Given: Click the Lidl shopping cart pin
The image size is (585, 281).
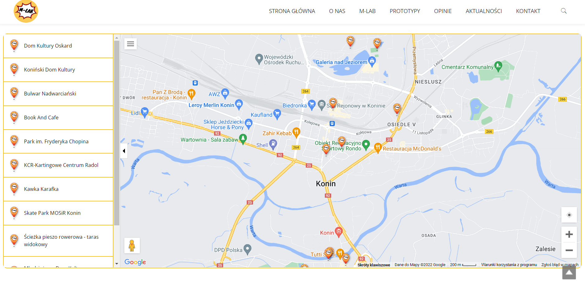Looking at the screenshot, I should pyautogui.click(x=145, y=112).
